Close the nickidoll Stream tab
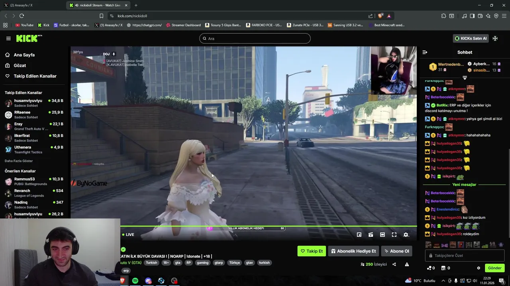 [126, 5]
